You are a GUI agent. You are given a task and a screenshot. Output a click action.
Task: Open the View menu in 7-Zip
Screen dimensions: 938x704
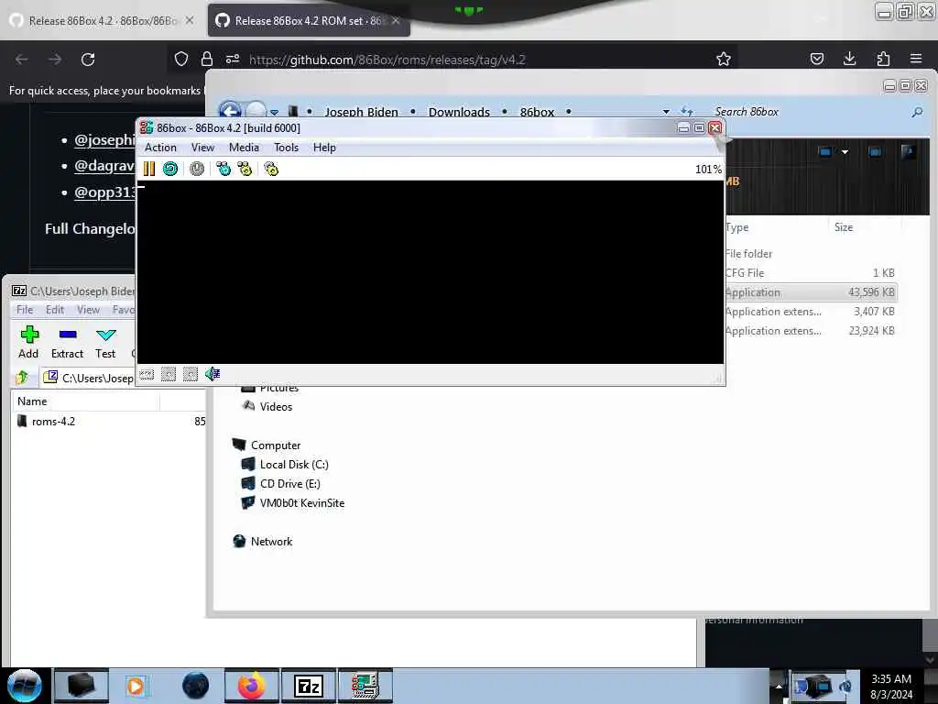pos(88,310)
